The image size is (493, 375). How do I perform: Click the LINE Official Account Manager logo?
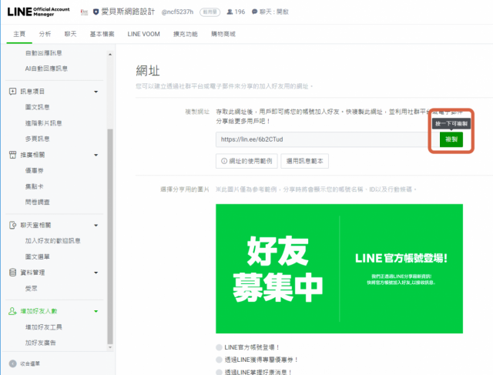click(x=39, y=12)
